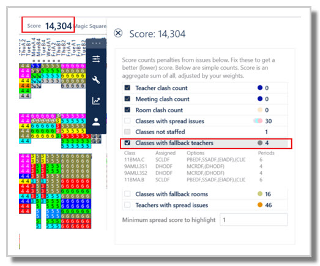Screen dimensions: 320x266
Task: Close the Score panel with X icon
Action: (118, 33)
